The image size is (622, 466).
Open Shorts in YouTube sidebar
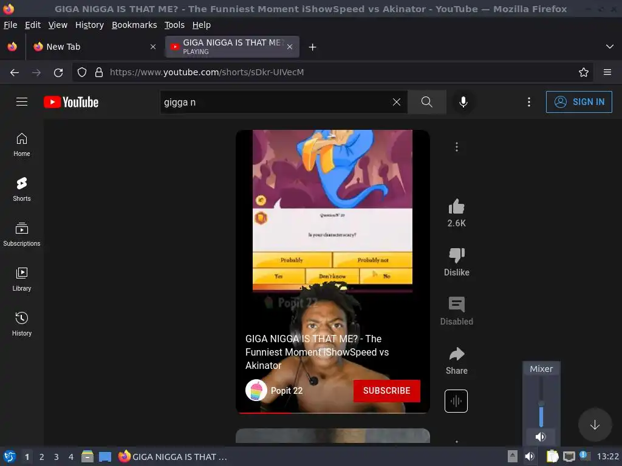[x=22, y=190]
